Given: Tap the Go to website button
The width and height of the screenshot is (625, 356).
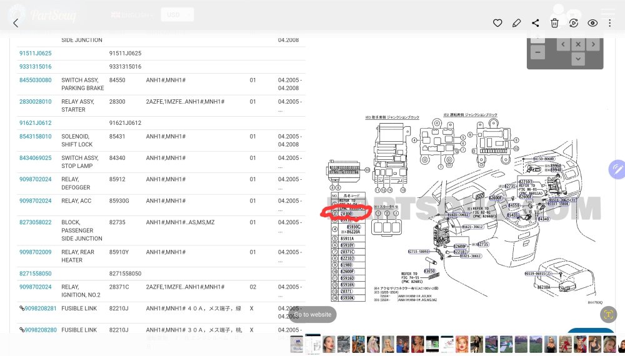Looking at the screenshot, I should click(313, 314).
